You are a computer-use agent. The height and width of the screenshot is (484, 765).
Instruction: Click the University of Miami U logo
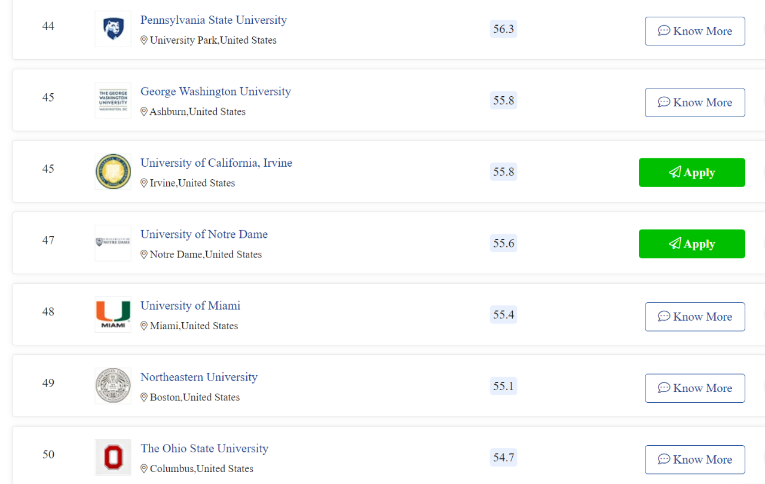point(113,314)
